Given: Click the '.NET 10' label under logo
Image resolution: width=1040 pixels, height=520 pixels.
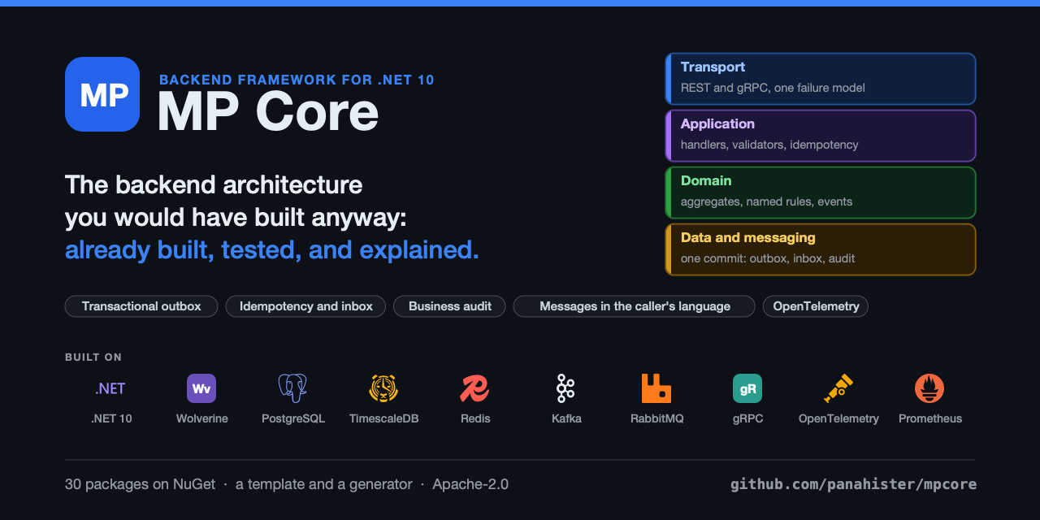Looking at the screenshot, I should tap(111, 419).
